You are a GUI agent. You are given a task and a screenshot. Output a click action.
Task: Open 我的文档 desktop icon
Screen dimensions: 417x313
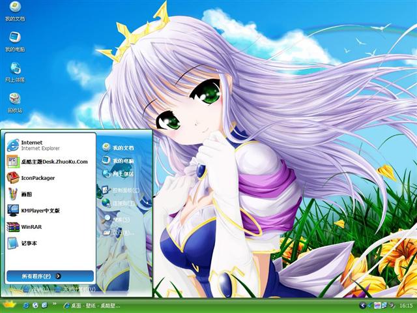point(15,12)
